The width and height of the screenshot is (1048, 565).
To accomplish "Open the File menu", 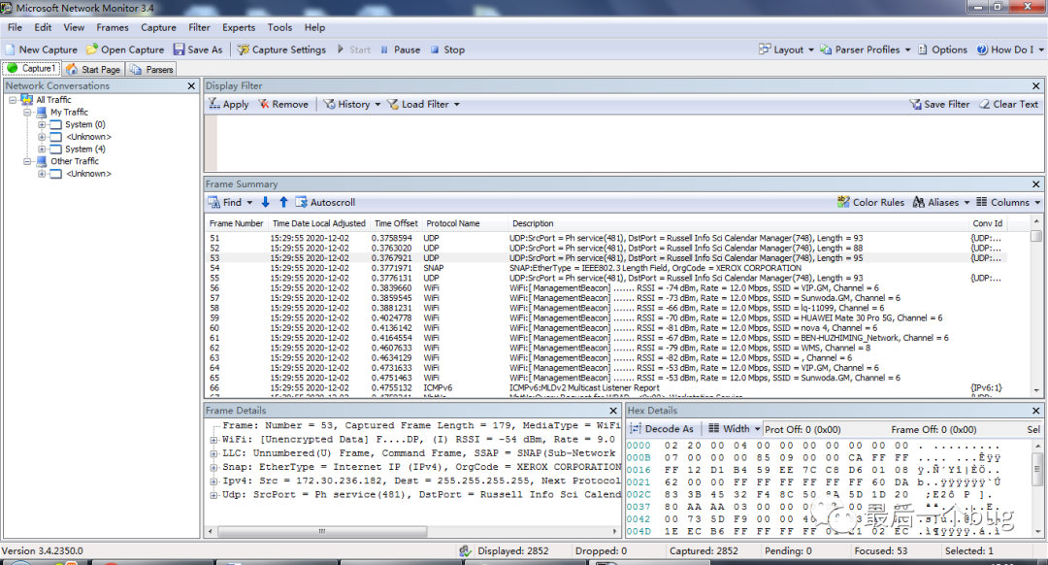I will coord(15,27).
